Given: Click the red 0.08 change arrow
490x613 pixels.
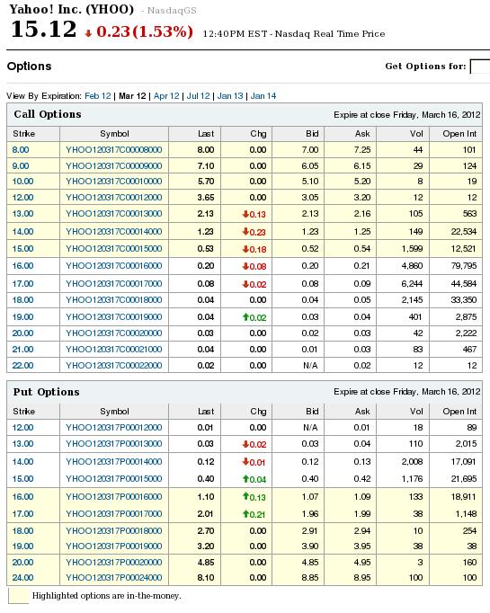Looking at the screenshot, I should click(254, 266).
